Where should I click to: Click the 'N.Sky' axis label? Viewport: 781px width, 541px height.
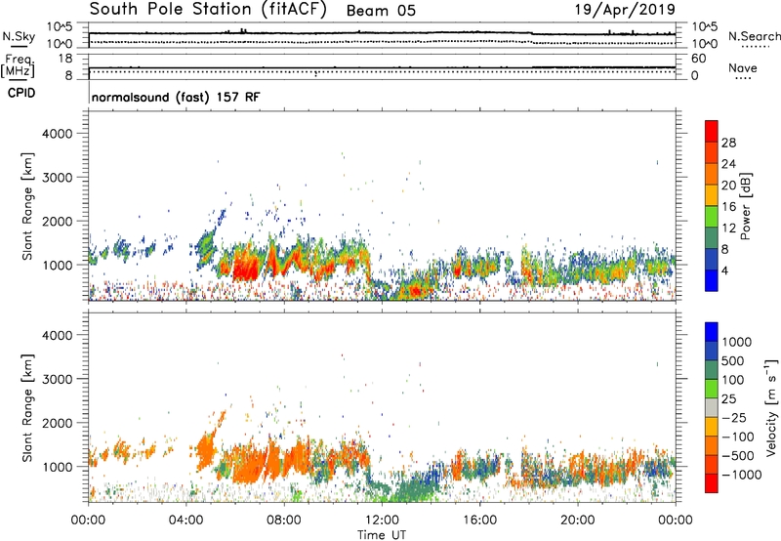click(19, 36)
